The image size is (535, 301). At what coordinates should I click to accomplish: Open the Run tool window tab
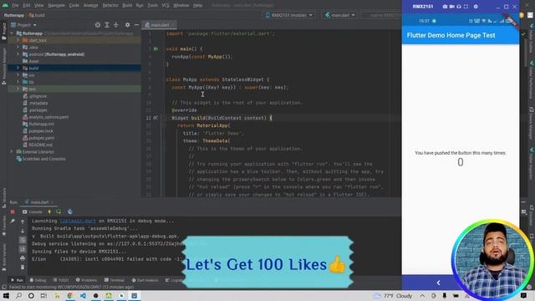[17, 280]
